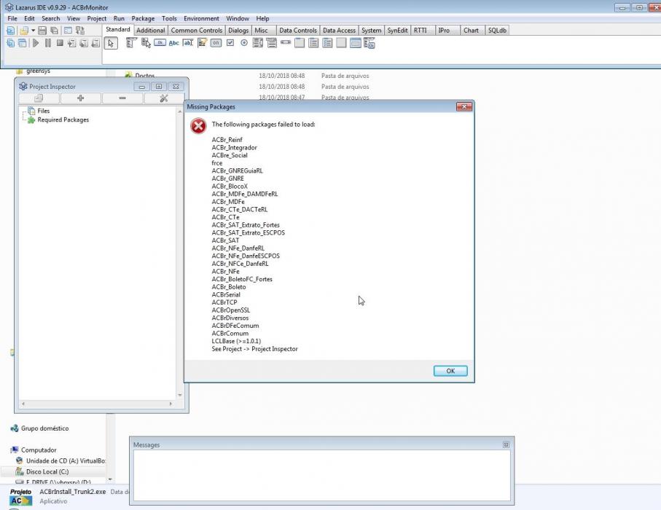The width and height of the screenshot is (661, 510).
Task: Pick the TComboBox component icon
Action: coord(272,43)
